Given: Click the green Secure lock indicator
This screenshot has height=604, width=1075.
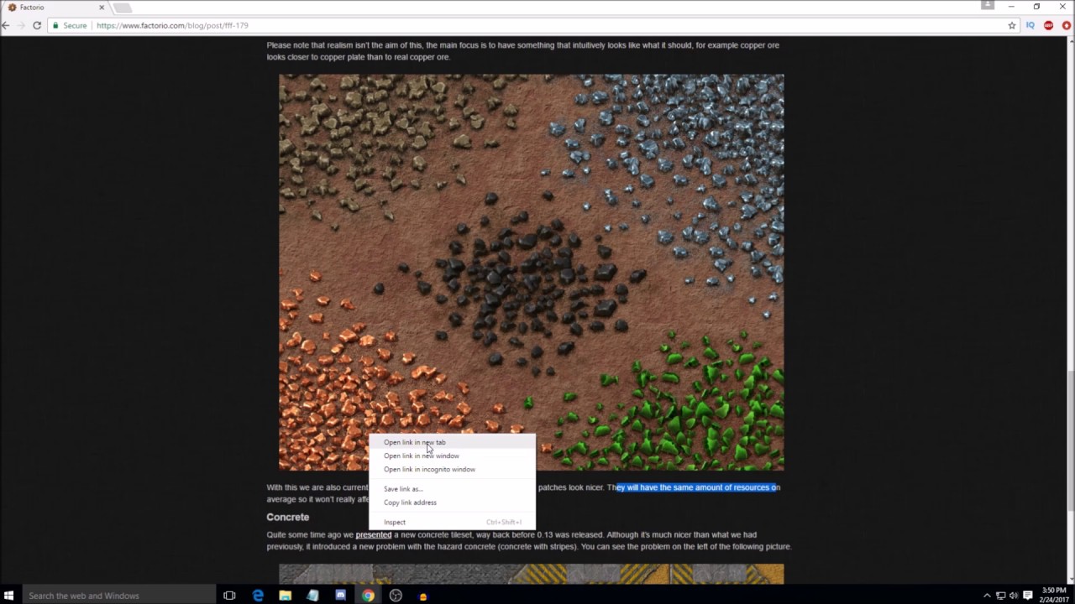Looking at the screenshot, I should tap(69, 26).
